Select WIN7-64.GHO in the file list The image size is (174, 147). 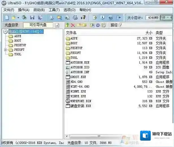[x=80, y=87]
